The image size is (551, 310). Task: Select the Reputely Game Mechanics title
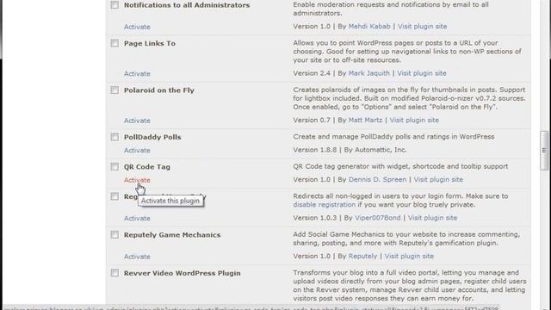coord(172,235)
